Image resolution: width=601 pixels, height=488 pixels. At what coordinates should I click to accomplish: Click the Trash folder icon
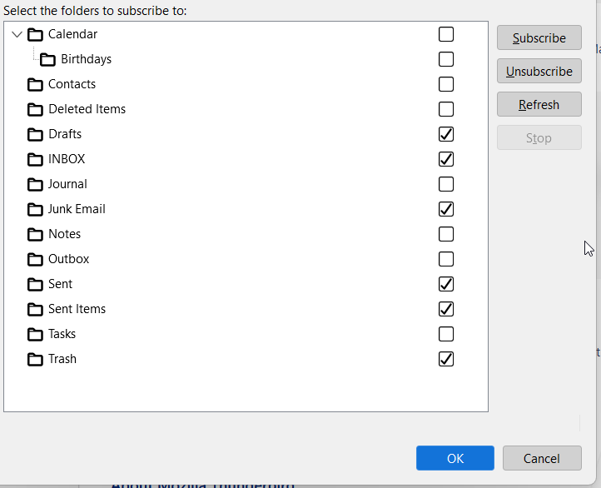(x=35, y=359)
